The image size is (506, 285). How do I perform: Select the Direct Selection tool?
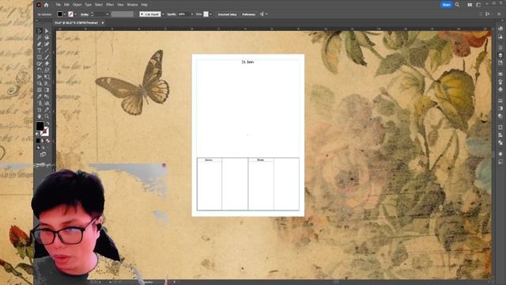point(47,31)
